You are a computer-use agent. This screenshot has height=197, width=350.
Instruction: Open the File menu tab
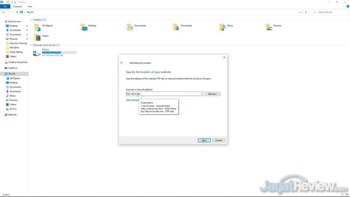(5, 7)
